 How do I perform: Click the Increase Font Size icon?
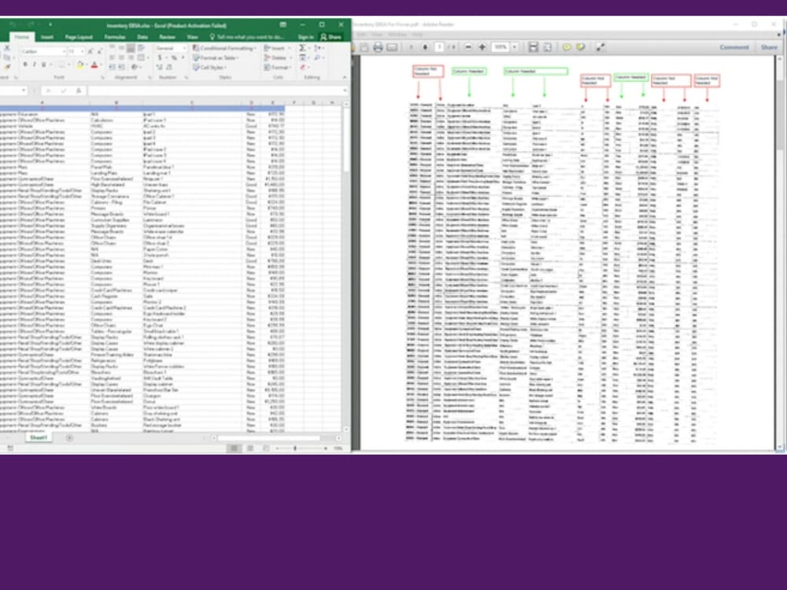[x=91, y=52]
